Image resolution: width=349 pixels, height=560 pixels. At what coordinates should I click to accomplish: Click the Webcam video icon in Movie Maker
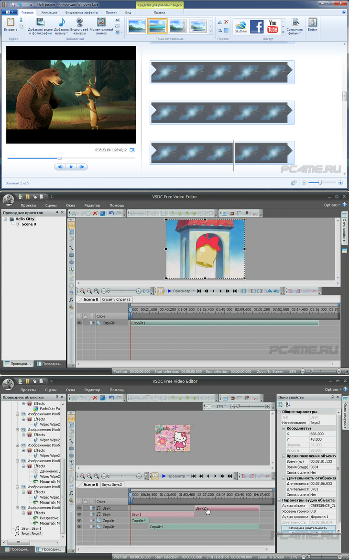[x=79, y=22]
